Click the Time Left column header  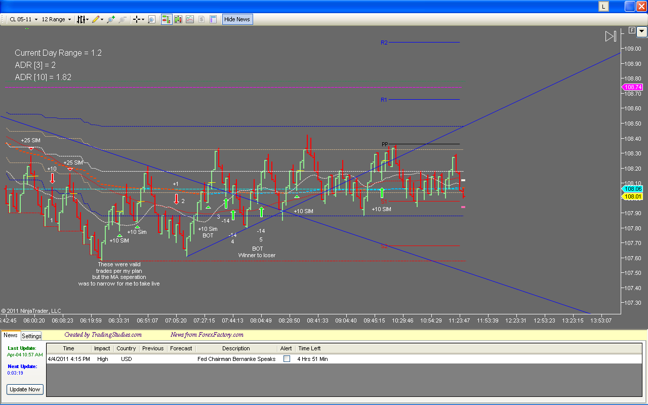pyautogui.click(x=309, y=348)
